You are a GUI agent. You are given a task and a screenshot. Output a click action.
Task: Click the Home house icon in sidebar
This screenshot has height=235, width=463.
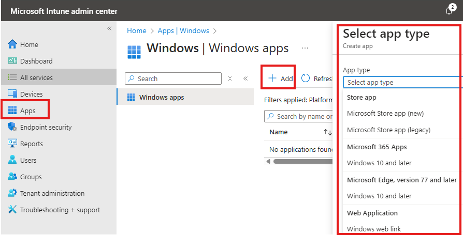12,44
